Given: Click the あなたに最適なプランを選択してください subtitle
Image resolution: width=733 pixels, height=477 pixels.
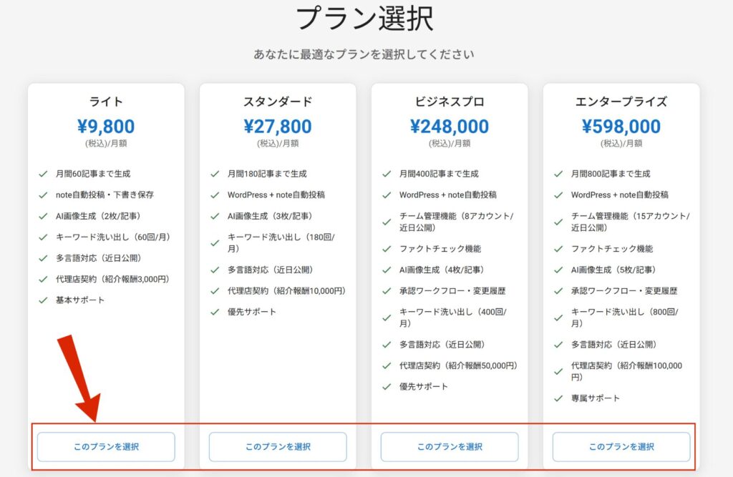Looking at the screenshot, I should pos(364,54).
